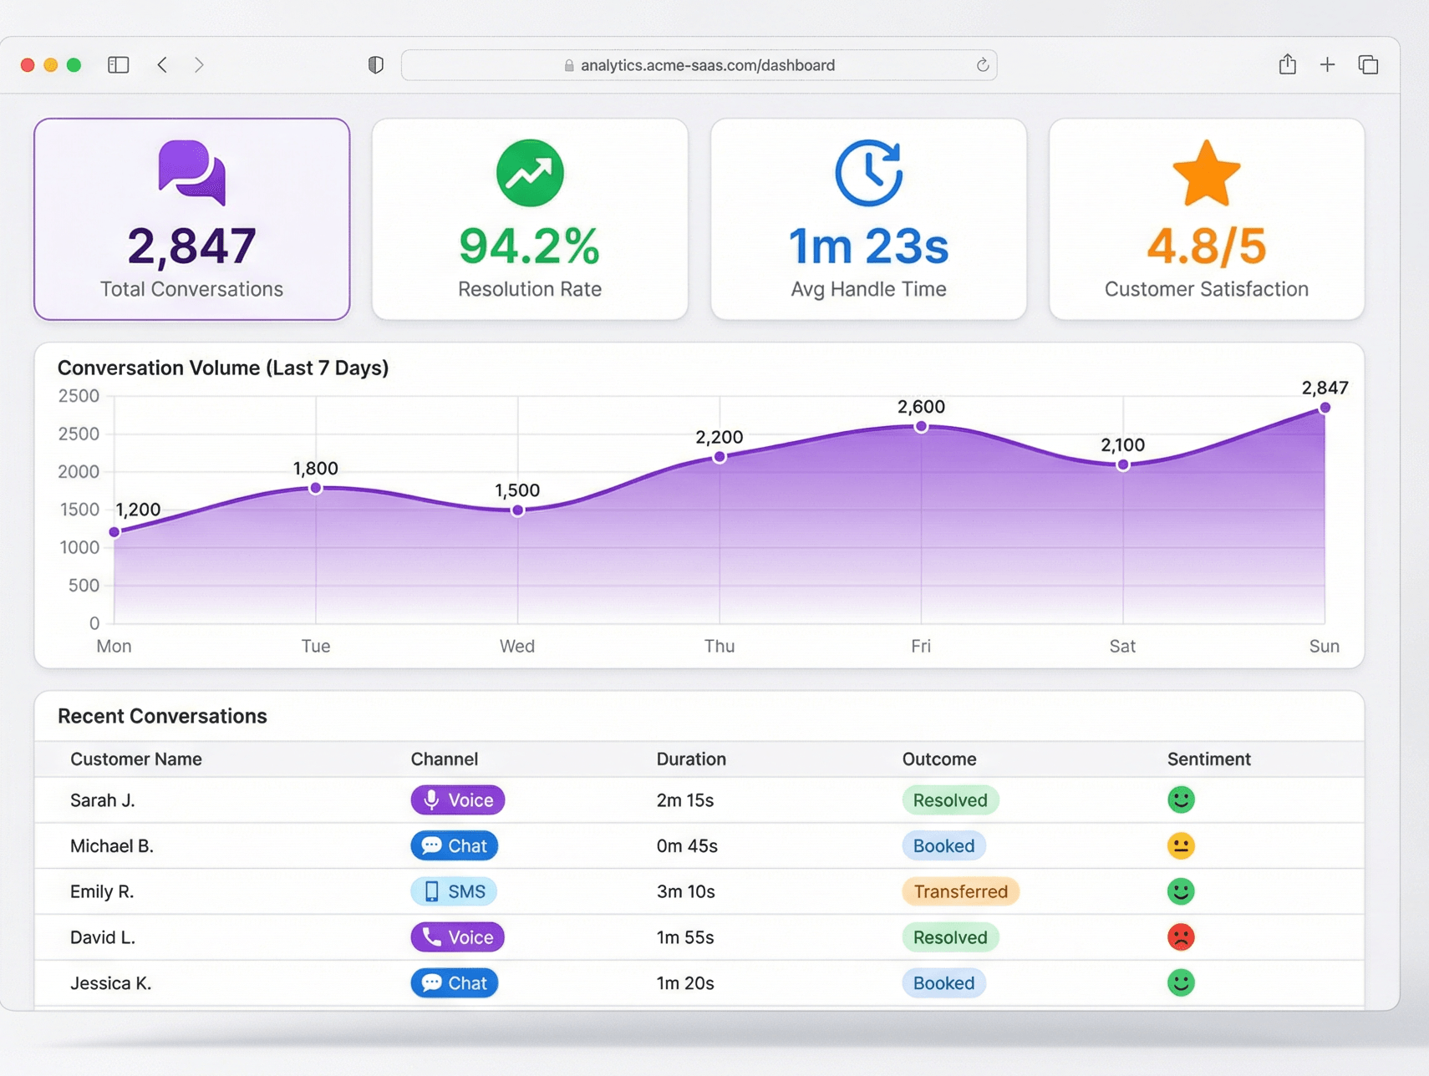Open the Avg Handle Time 1m 23s card
The height and width of the screenshot is (1076, 1429).
pos(868,219)
